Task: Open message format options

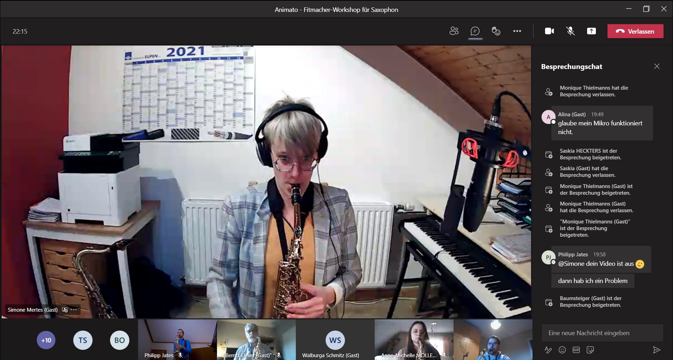Action: (548, 349)
